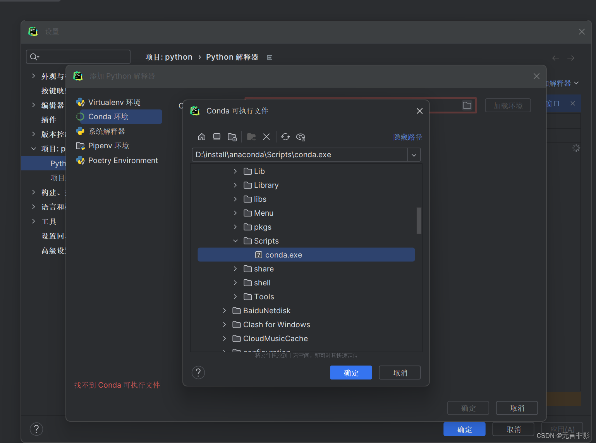Expand the Library folder
This screenshot has width=596, height=443.
235,185
